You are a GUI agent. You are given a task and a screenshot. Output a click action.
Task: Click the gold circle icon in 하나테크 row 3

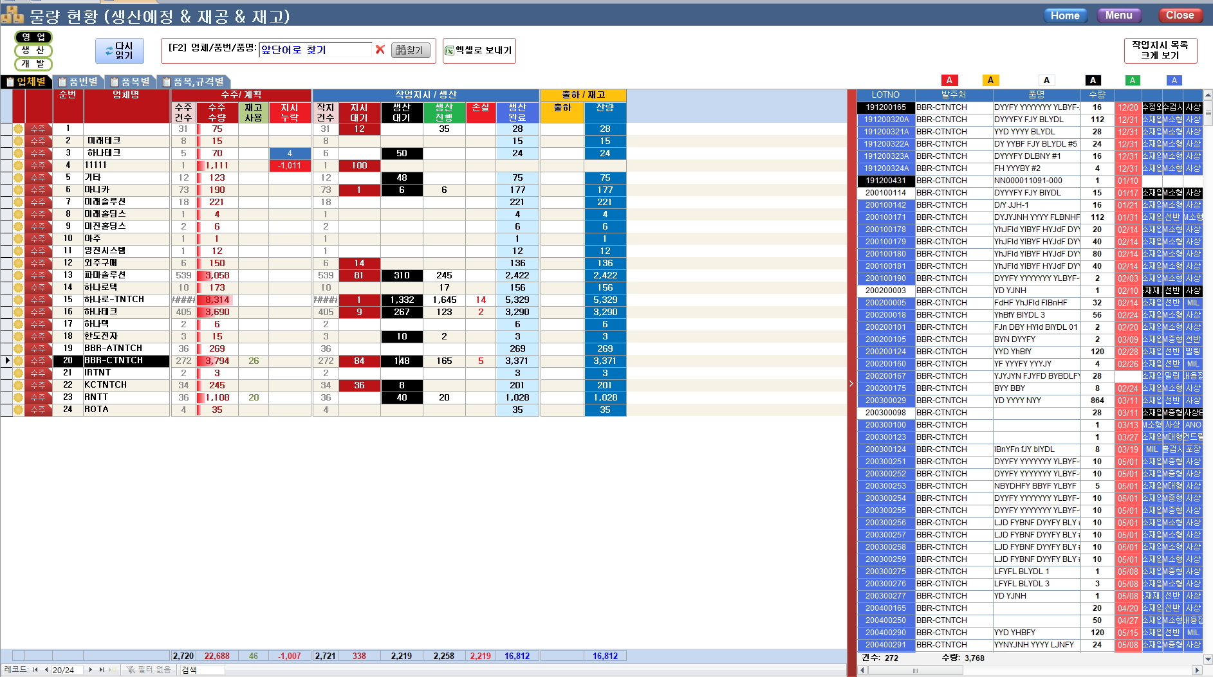pos(18,153)
